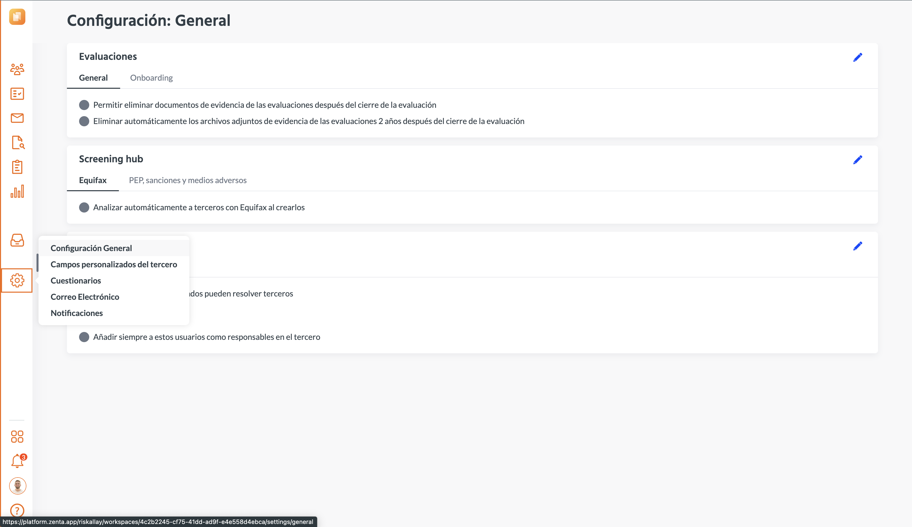This screenshot has width=912, height=527.
Task: Open the bar chart reports icon
Action: point(17,191)
